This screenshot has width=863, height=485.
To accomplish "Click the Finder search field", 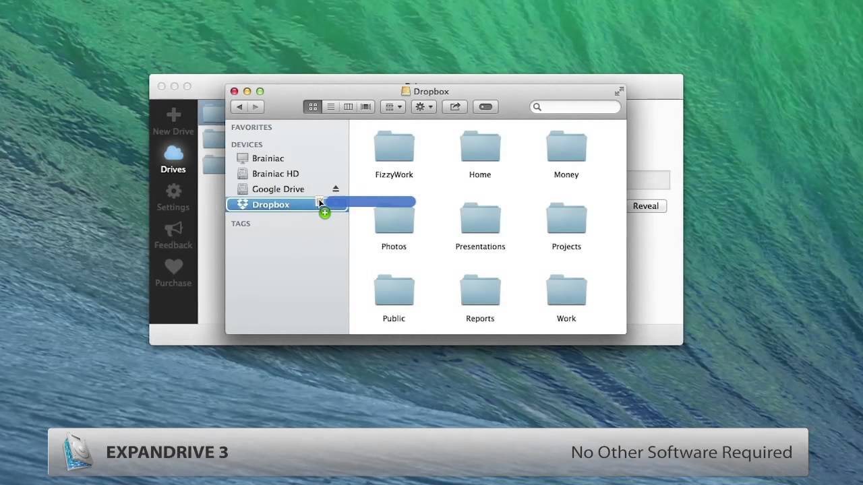I will point(580,106).
